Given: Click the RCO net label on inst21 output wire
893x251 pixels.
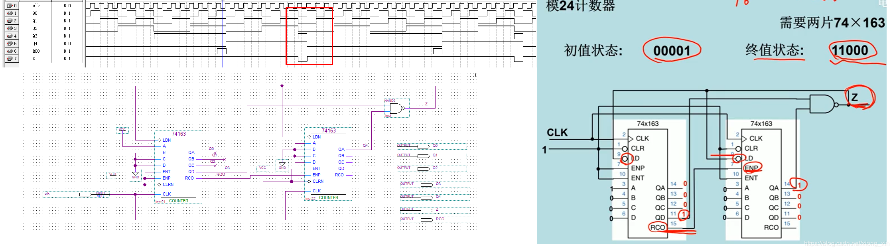Looking at the screenshot, I should click(221, 174).
